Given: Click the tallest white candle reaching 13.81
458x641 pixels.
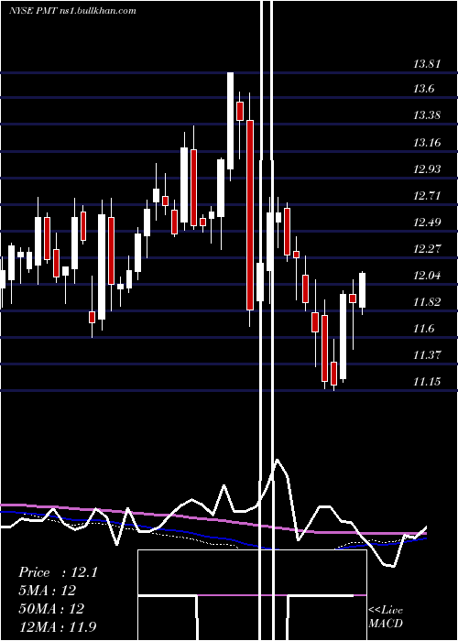Looking at the screenshot, I should click(x=230, y=126).
